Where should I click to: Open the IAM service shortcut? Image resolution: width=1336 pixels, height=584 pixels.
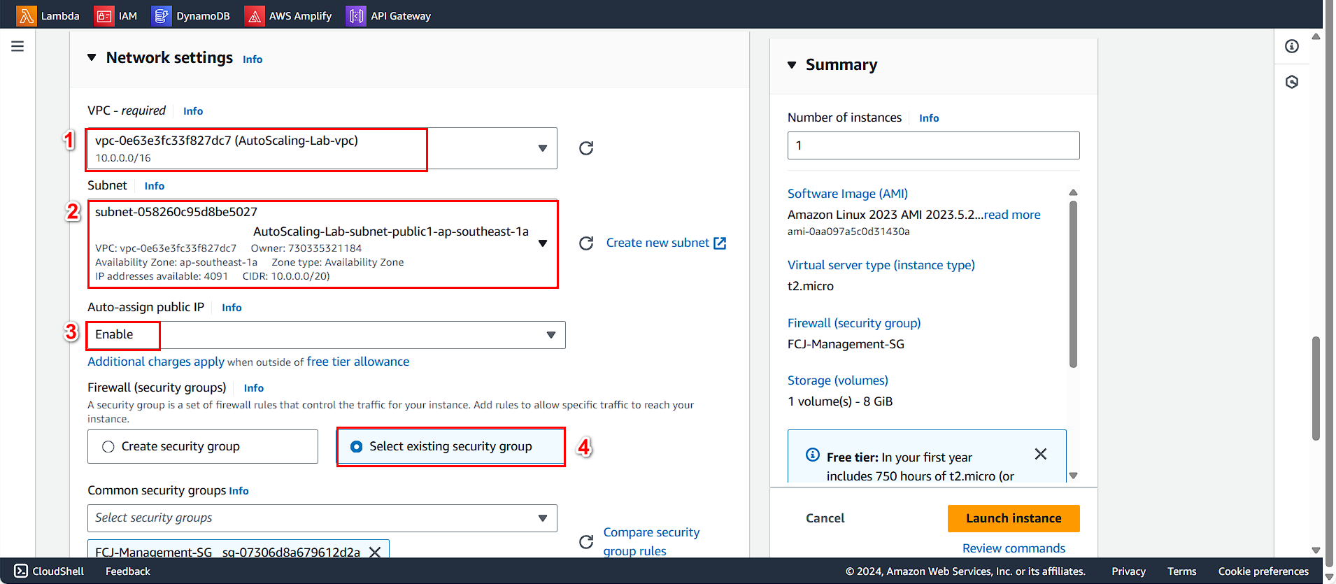point(116,15)
